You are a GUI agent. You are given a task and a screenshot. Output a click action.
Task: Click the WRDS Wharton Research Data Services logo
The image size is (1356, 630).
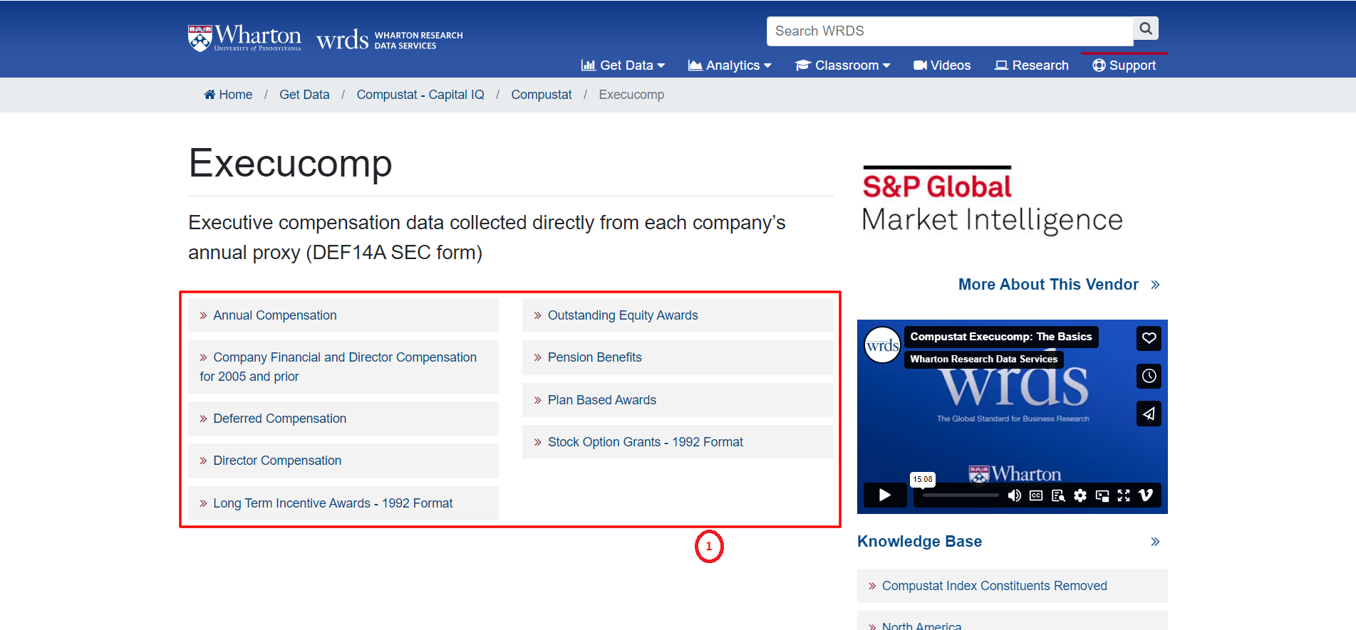click(x=390, y=40)
